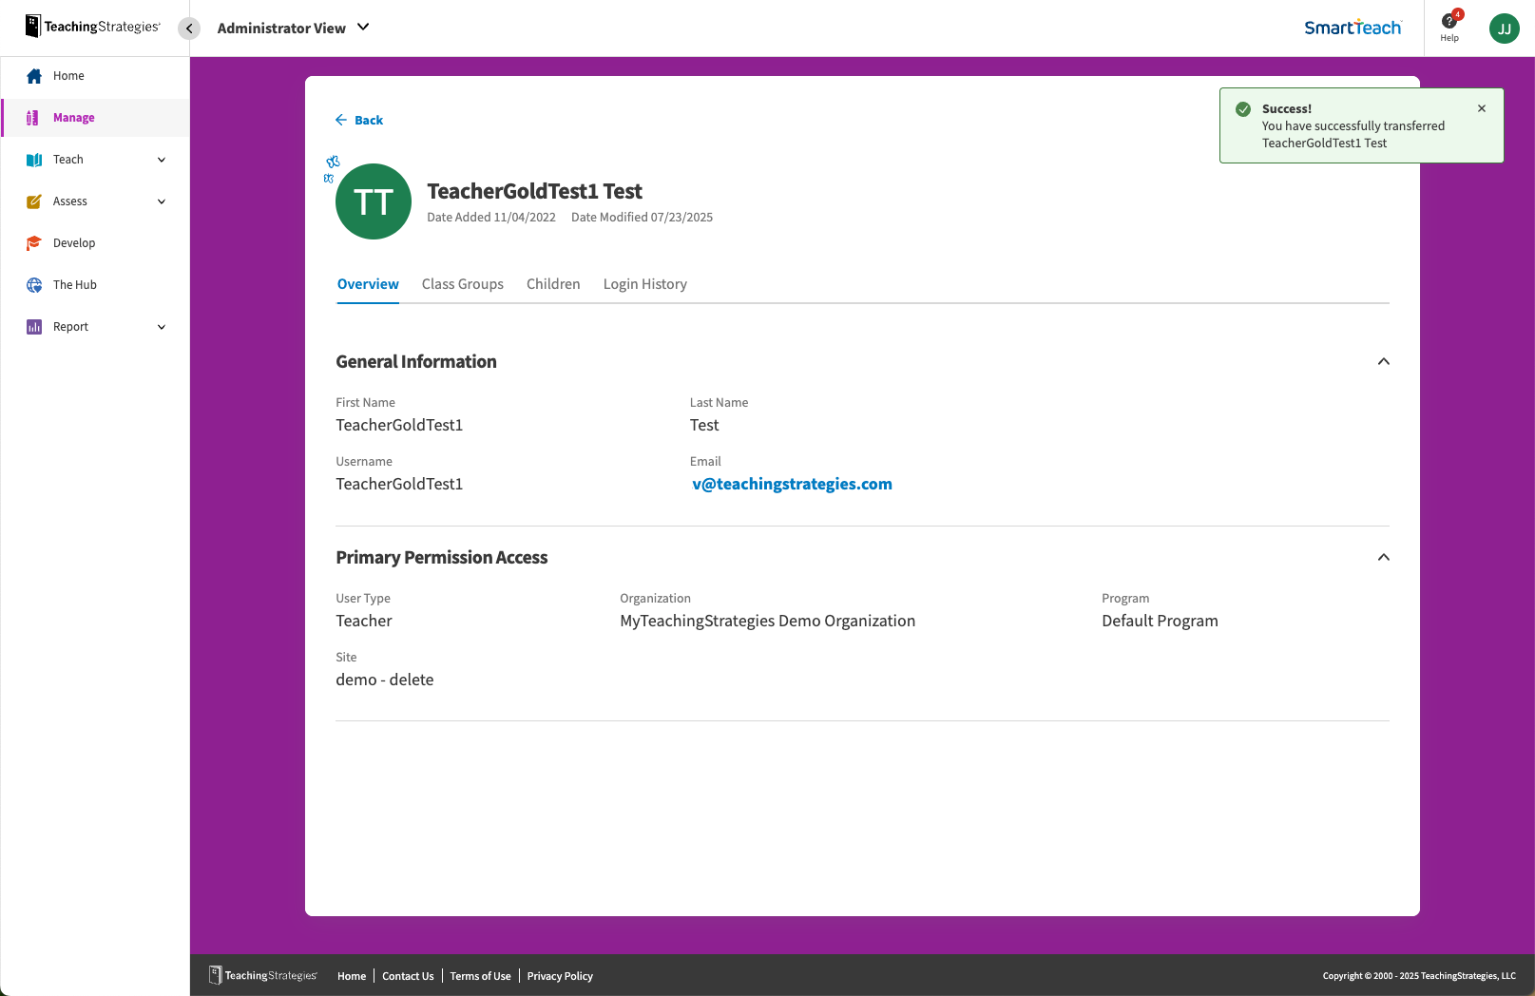Dismiss the transfer success notification

pos(1481,108)
